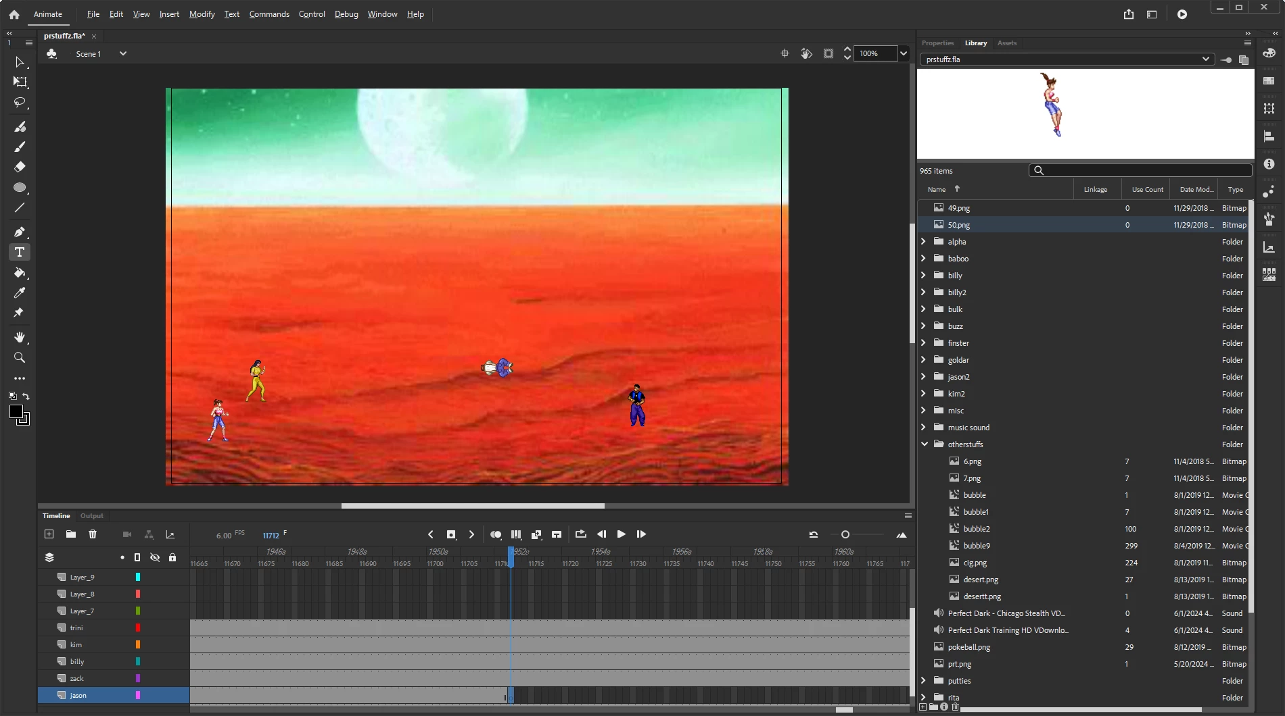Close the prstuffz.fla document tab
Screen dimensions: 1285x716
point(94,36)
